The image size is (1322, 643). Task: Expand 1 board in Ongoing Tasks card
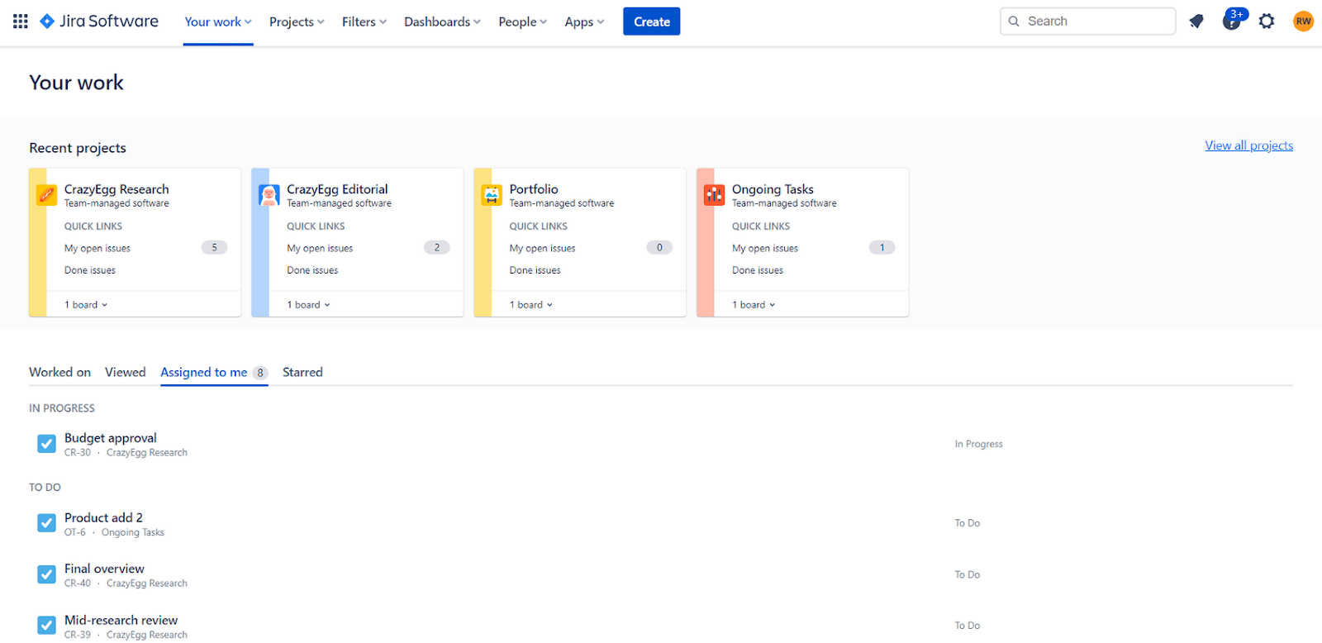[x=754, y=305]
